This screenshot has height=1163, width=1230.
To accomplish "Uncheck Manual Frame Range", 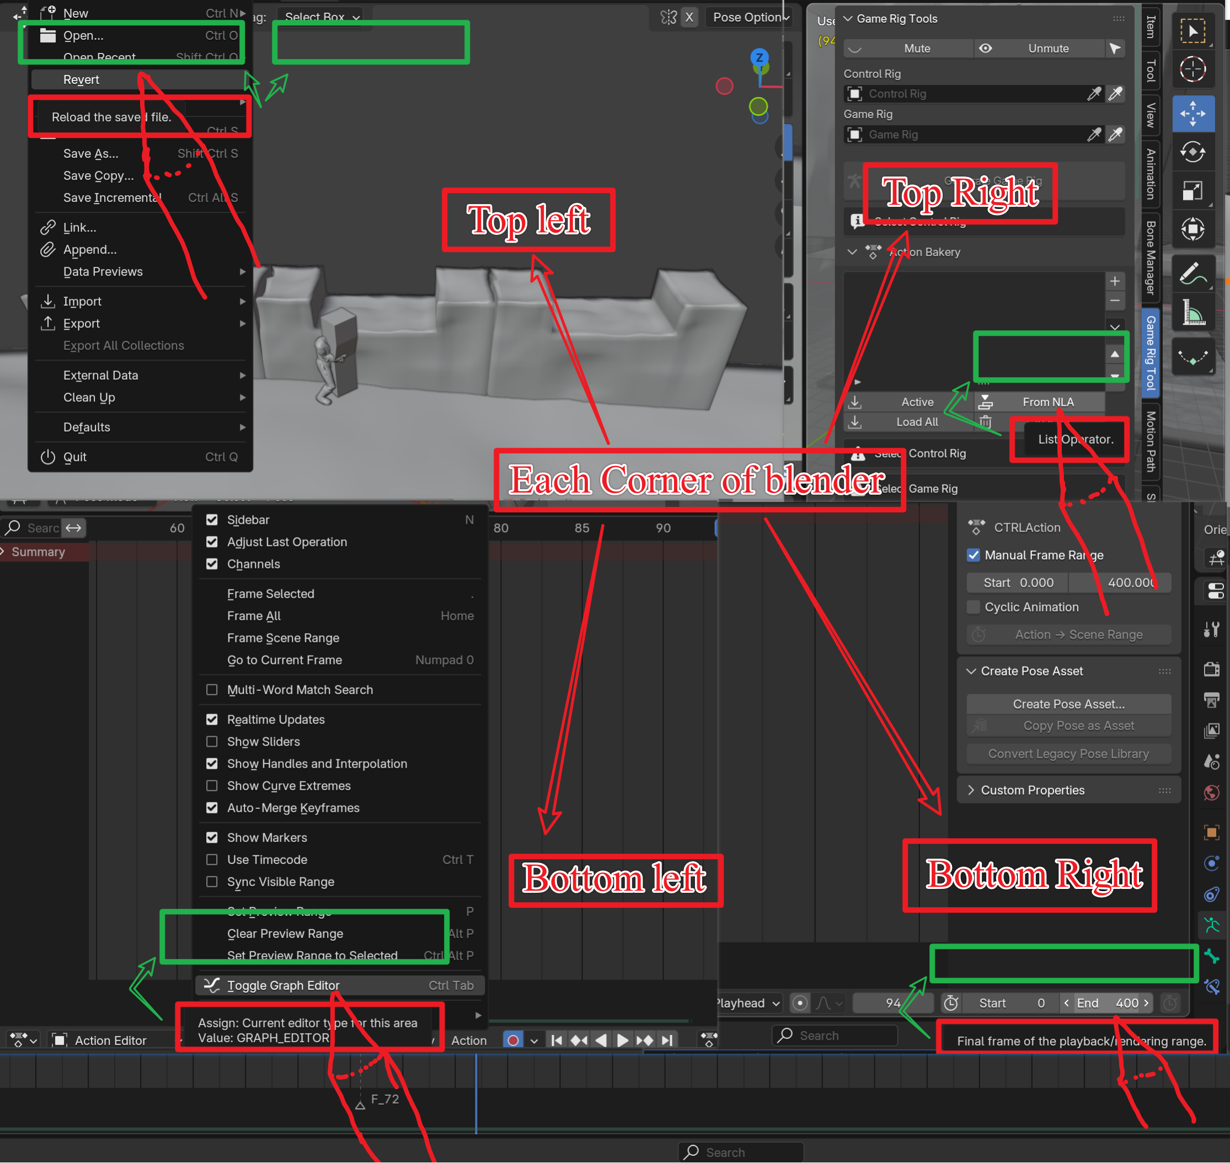I will click(x=974, y=555).
